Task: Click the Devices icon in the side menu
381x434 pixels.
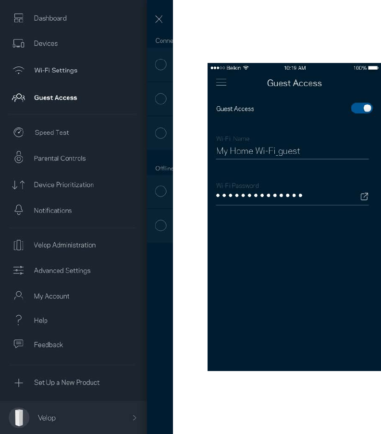Action: point(19,43)
